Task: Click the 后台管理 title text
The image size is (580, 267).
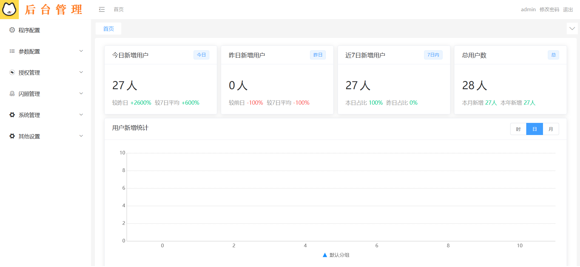Action: click(53, 10)
